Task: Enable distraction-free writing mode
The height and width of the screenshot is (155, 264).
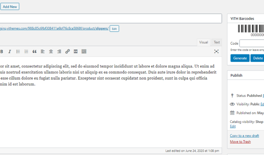Action: click(x=216, y=51)
